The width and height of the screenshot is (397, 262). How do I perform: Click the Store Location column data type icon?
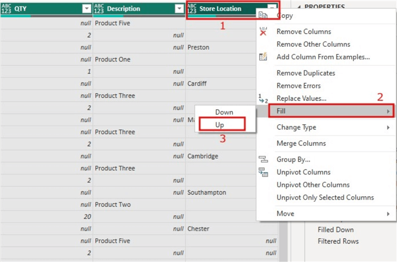coord(192,8)
